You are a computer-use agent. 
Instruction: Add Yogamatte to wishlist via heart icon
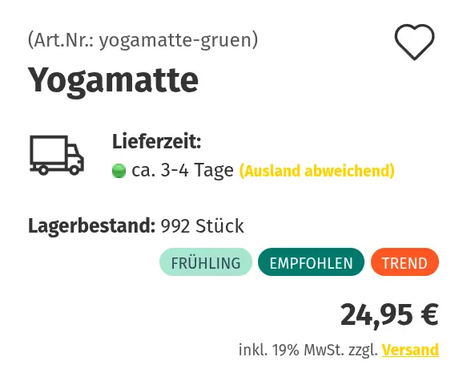(414, 42)
